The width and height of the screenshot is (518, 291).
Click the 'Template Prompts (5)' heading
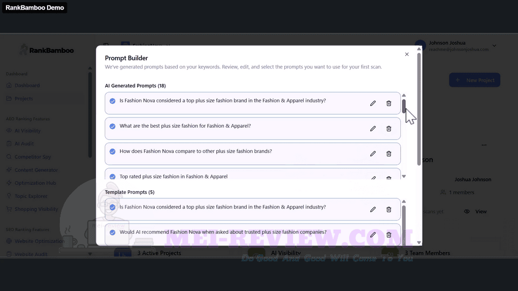point(129,192)
